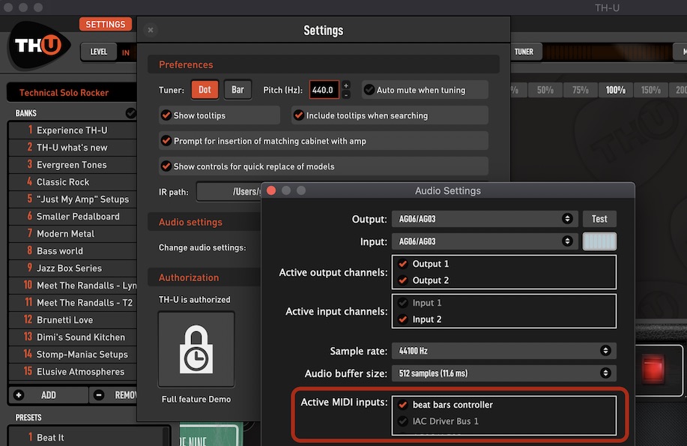
Task: Enable Input 1 channel
Action: pos(402,303)
